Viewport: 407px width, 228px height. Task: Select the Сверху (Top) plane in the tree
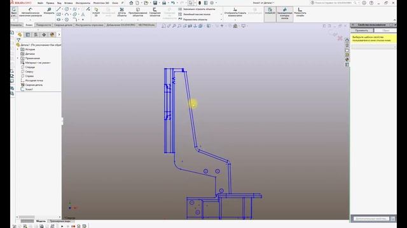point(27,72)
